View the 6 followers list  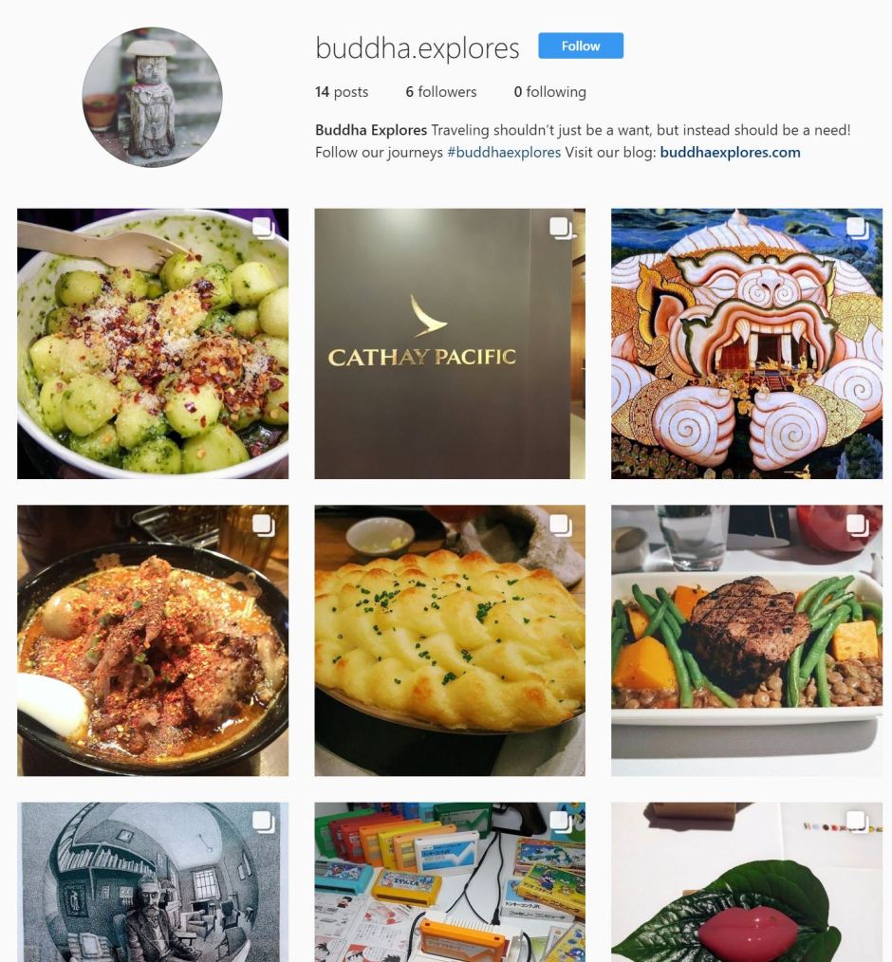pos(441,92)
